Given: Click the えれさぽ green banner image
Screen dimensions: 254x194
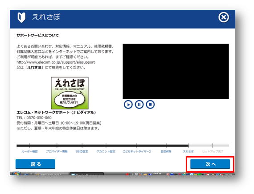Looking at the screenshot, I should click(x=70, y=93).
